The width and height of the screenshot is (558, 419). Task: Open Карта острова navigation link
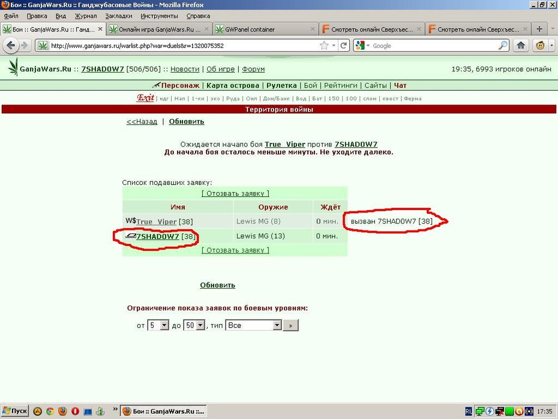coord(233,85)
